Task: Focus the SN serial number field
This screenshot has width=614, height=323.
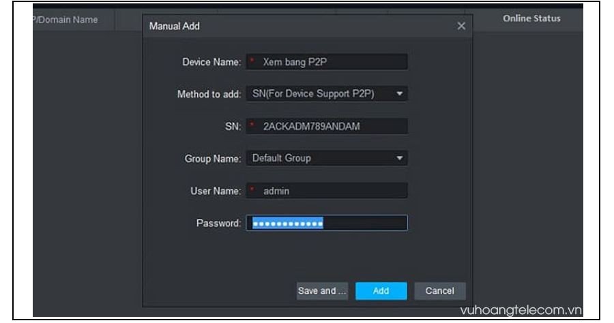Action: (x=327, y=127)
